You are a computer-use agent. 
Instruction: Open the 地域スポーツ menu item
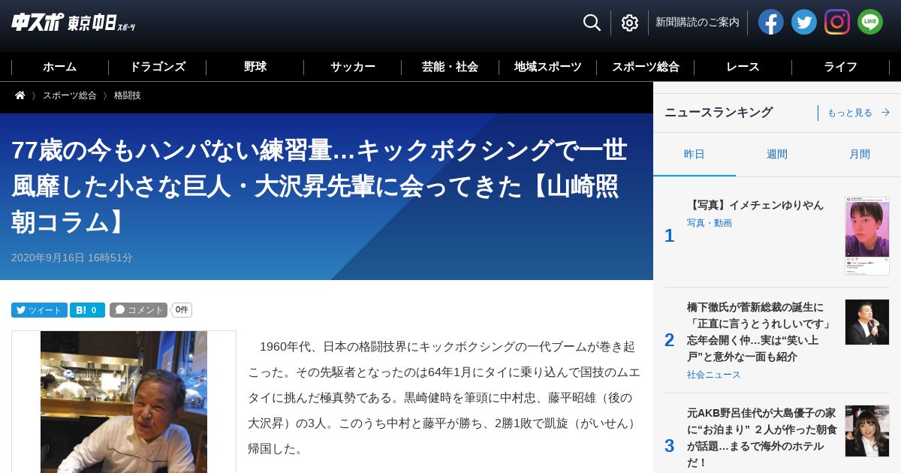click(x=548, y=67)
